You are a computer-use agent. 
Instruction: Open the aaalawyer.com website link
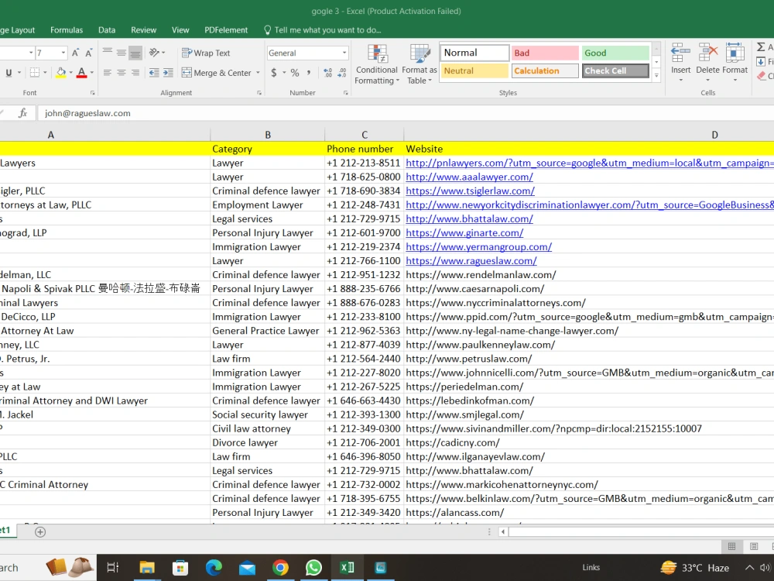(470, 177)
